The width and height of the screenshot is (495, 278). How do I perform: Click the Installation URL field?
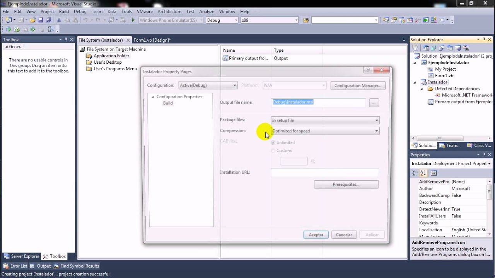click(x=325, y=173)
